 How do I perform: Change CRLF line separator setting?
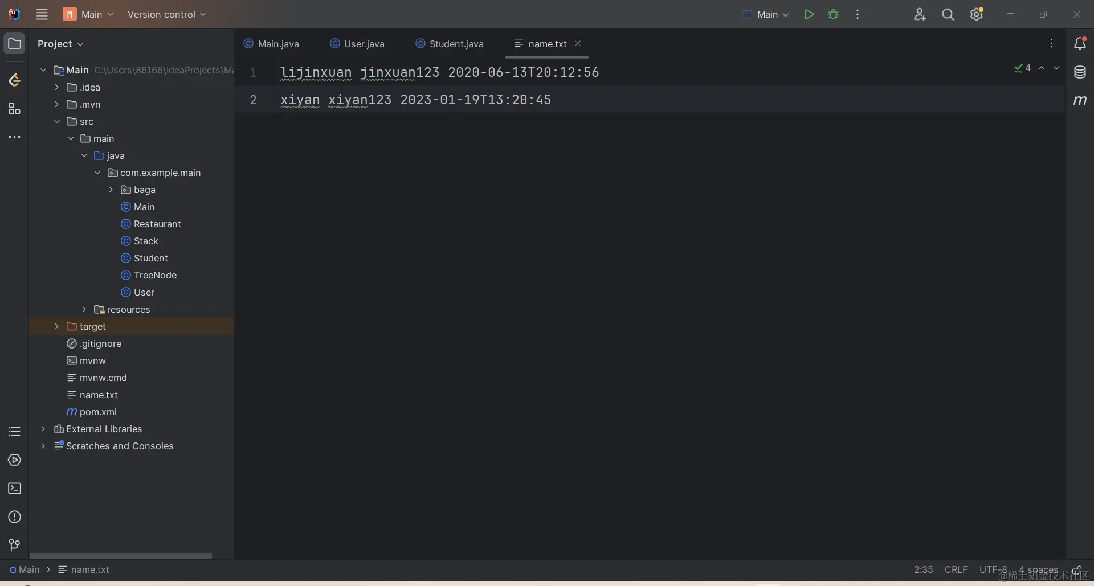click(x=956, y=569)
